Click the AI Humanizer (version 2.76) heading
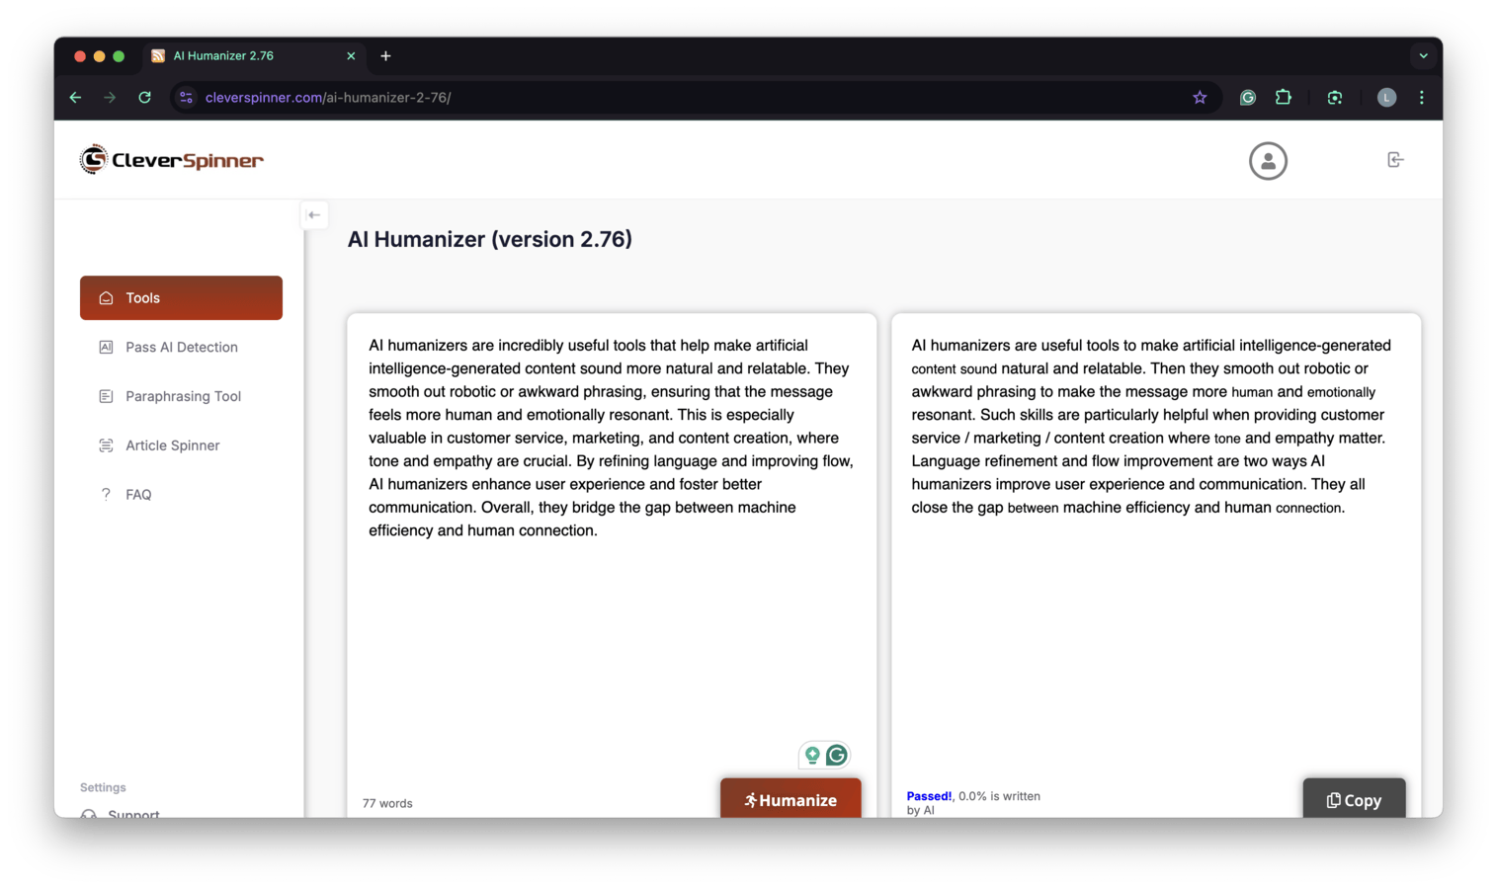 pyautogui.click(x=489, y=239)
